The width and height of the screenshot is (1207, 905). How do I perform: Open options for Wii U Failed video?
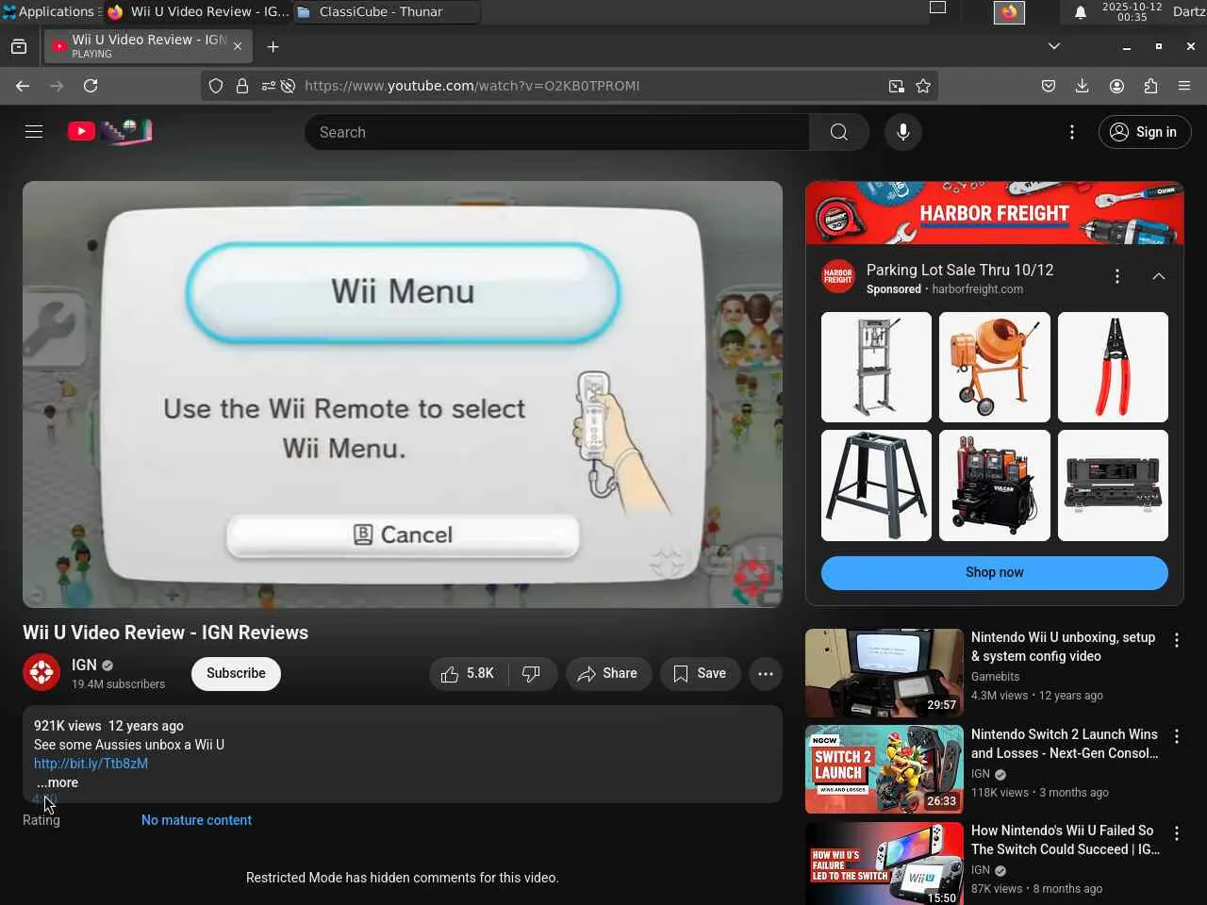point(1176,833)
